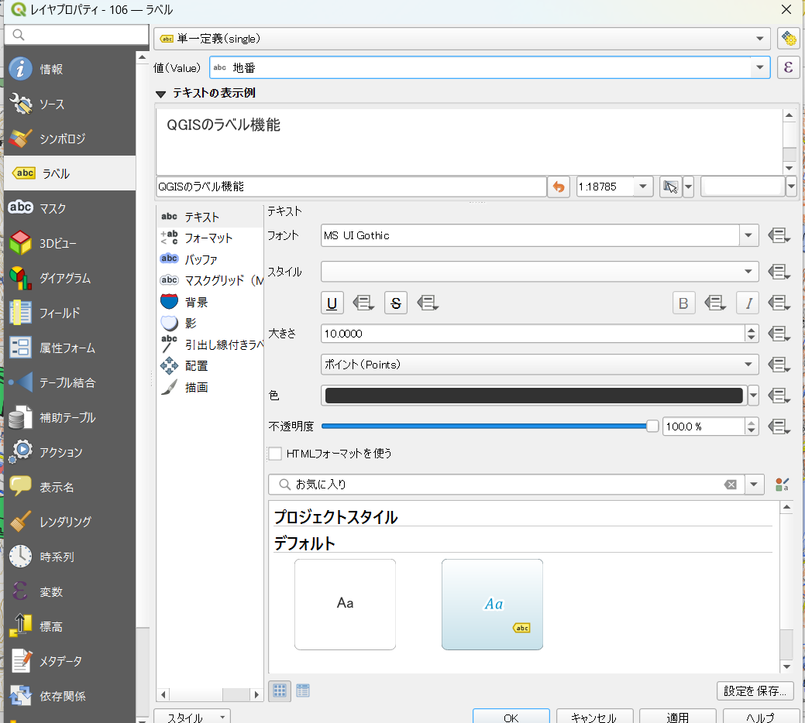Select the 引出し線付きラベル settings item
Image resolution: width=805 pixels, height=723 pixels.
[209, 344]
